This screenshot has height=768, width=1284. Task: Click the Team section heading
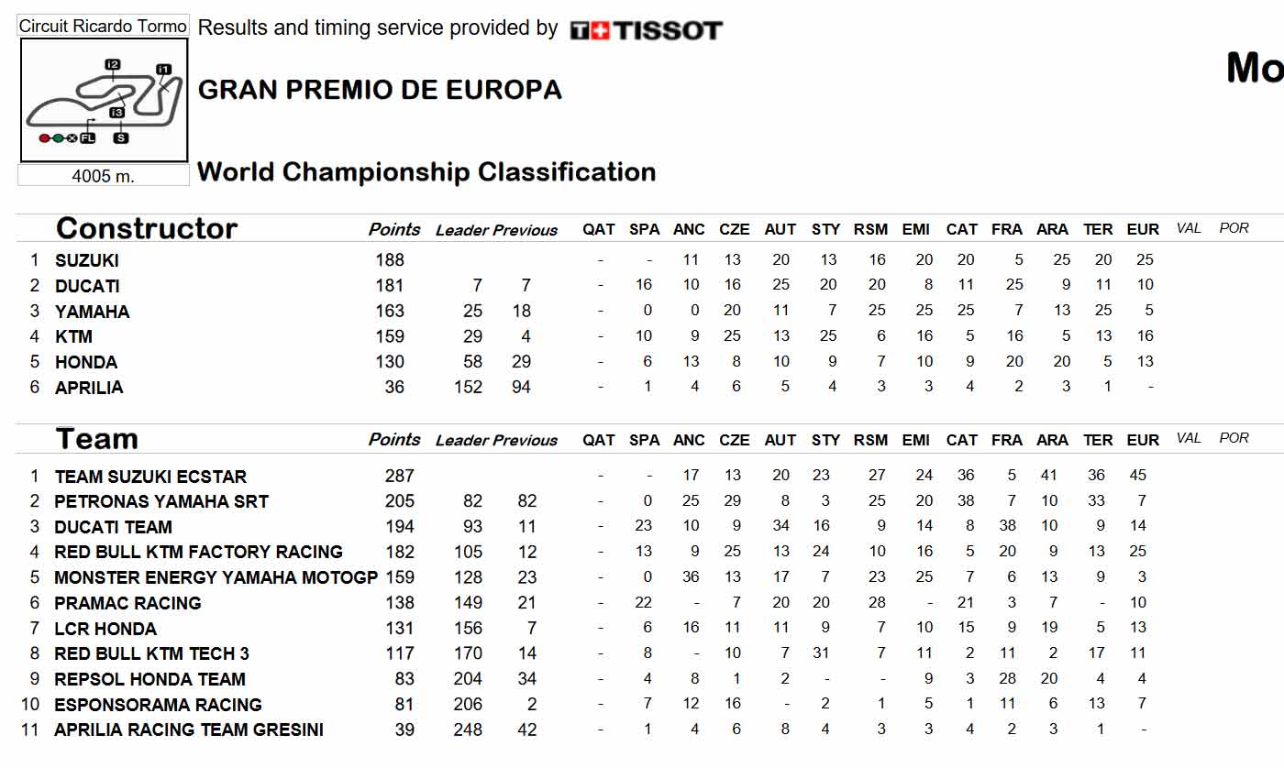97,439
